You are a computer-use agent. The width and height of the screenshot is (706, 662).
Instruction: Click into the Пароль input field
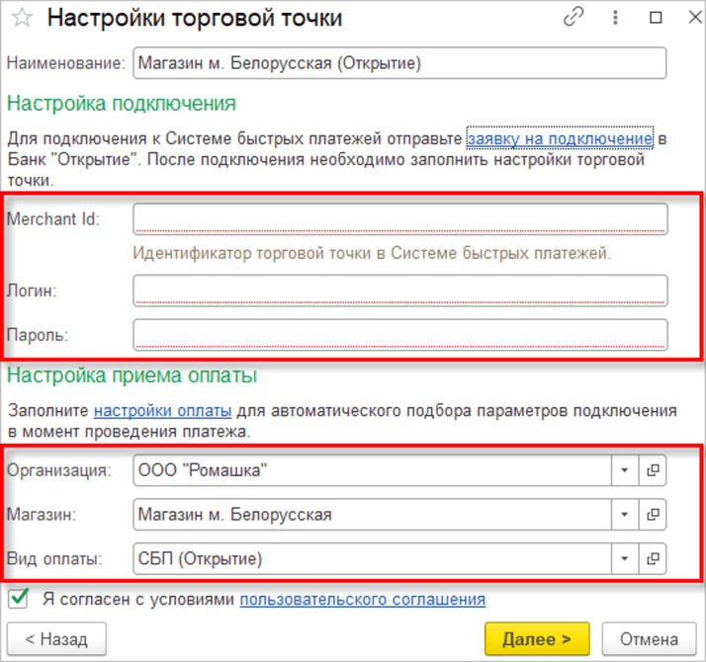pos(399,335)
